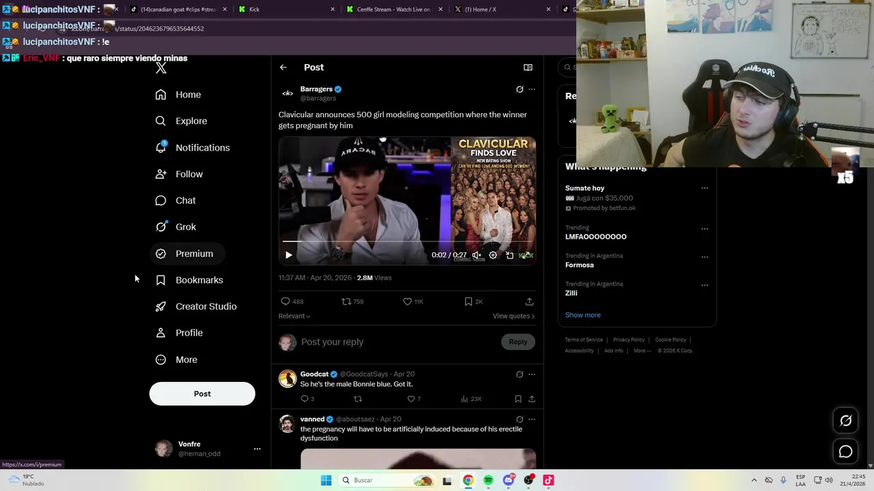Image resolution: width=874 pixels, height=491 pixels.
Task: Open Windows Start menu
Action: tap(326, 480)
